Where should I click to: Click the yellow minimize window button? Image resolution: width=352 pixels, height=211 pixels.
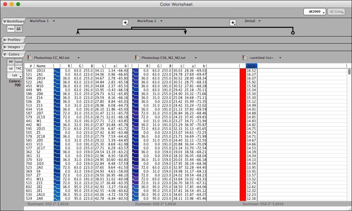click(x=12, y=4)
